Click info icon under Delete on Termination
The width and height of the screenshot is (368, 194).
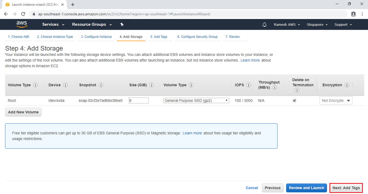point(297,90)
